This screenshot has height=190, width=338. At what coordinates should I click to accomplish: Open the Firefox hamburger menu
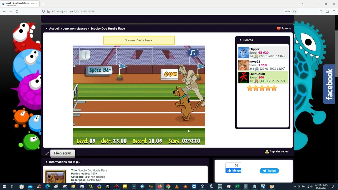click(x=334, y=11)
